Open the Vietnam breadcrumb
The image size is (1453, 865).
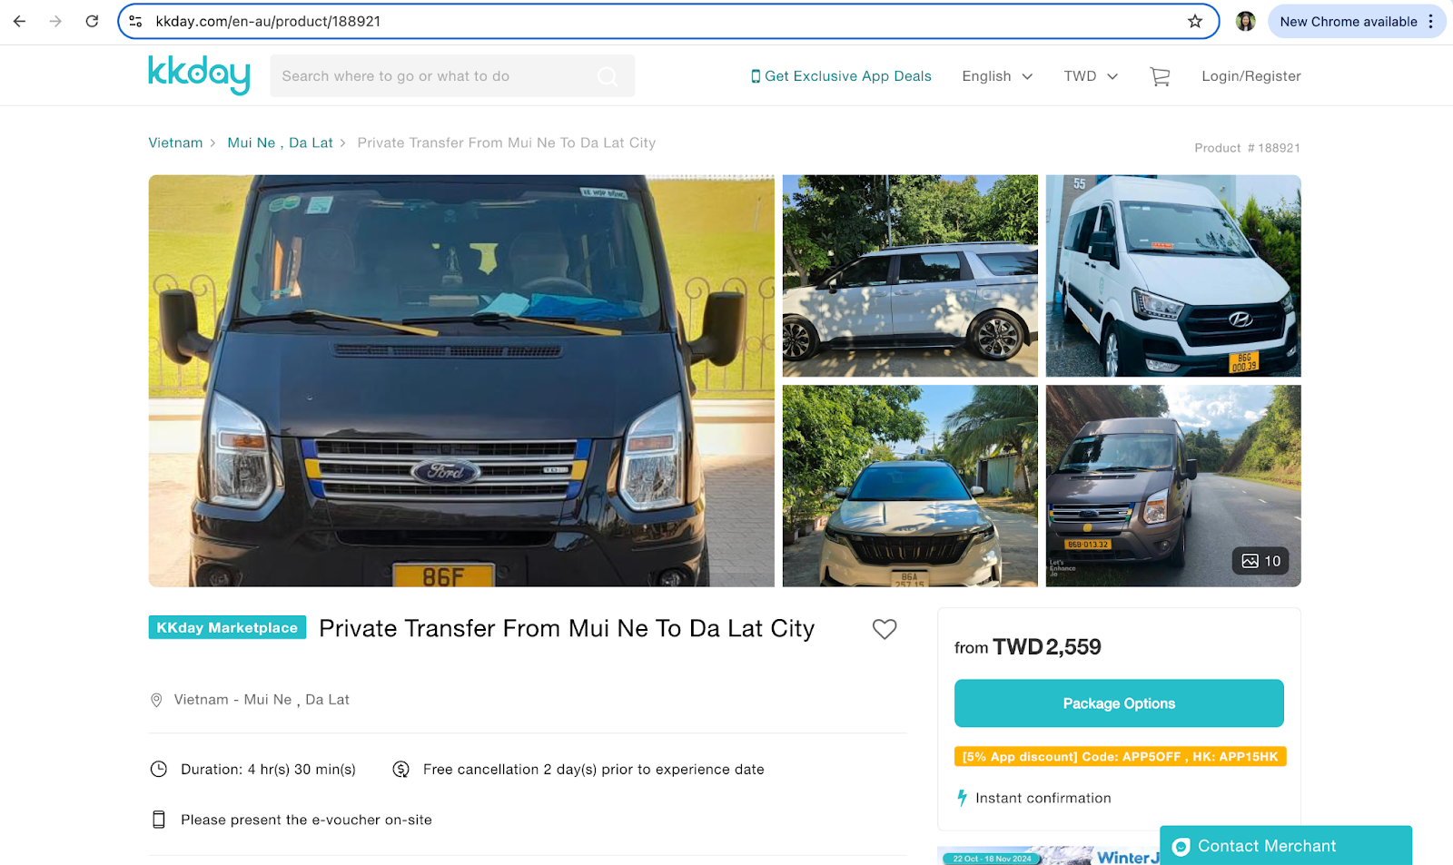click(x=175, y=143)
